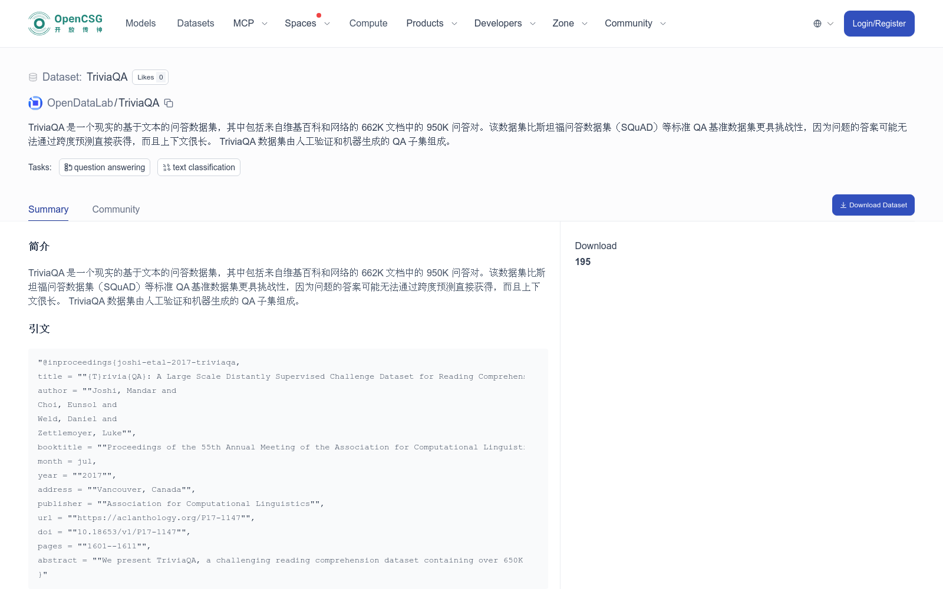Expand the Products menu chevron
This screenshot has height=589, width=943.
click(x=454, y=24)
